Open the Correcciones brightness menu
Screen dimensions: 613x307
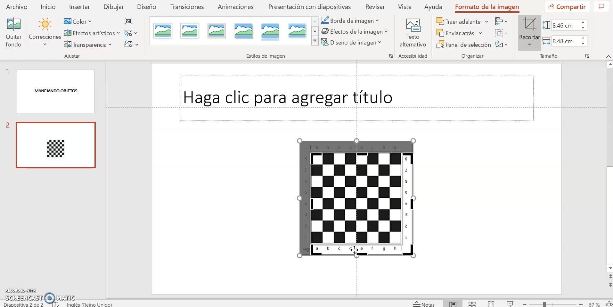pos(45,32)
